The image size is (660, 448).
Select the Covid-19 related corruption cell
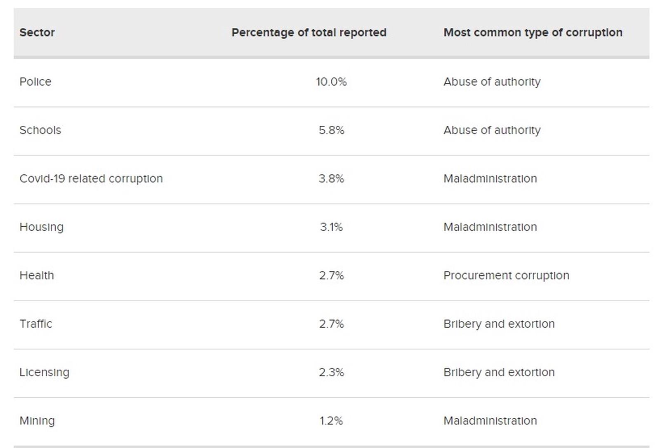pos(91,178)
